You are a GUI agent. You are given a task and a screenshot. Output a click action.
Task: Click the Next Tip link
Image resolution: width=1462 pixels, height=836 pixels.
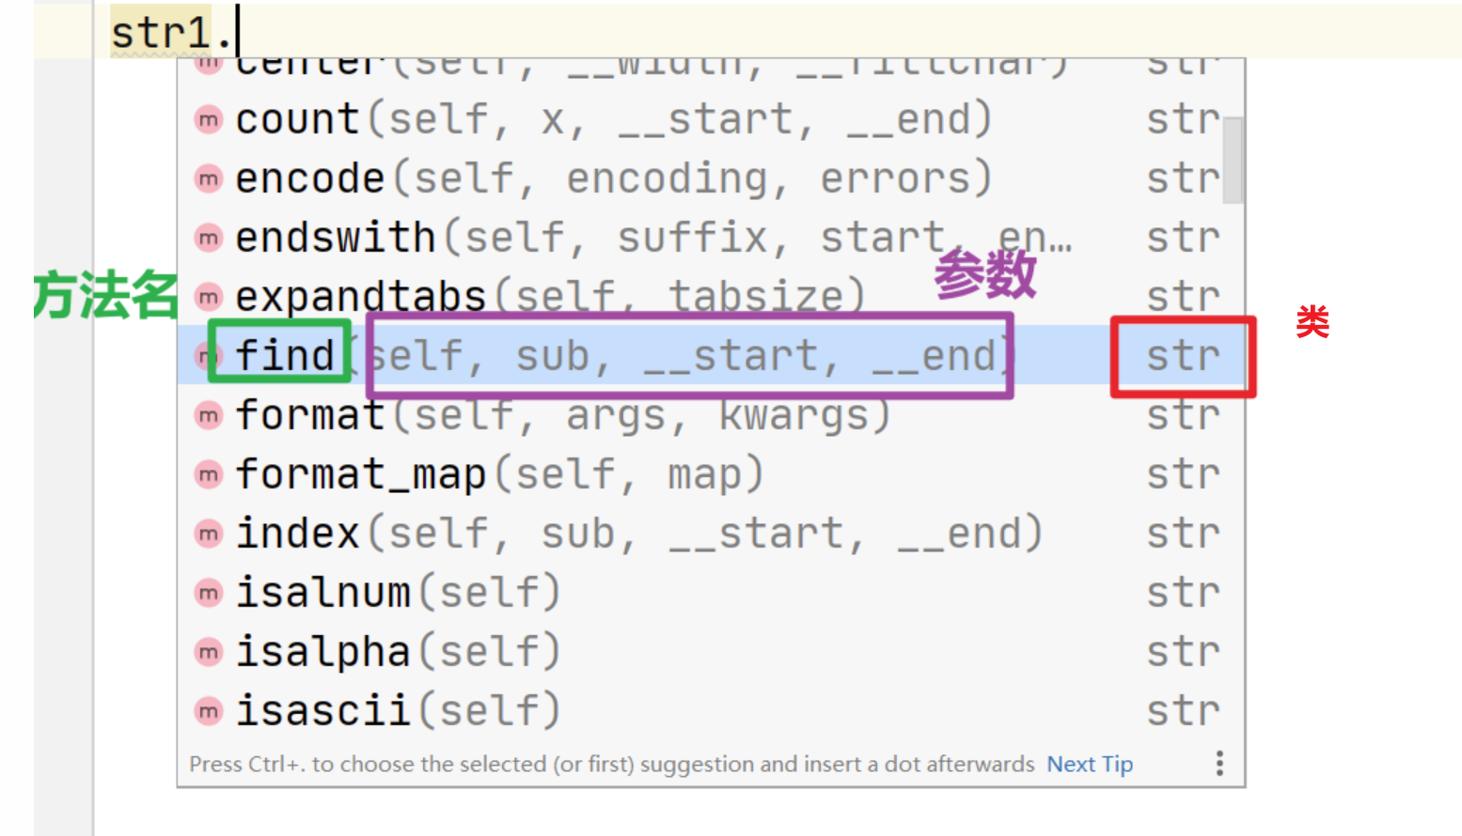tap(1090, 765)
